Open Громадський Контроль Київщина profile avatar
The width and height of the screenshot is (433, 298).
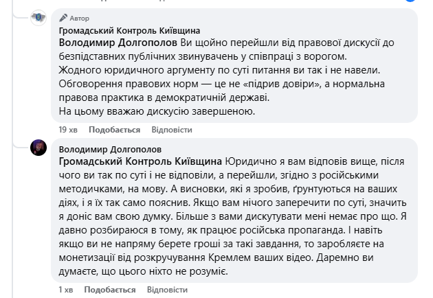coord(38,18)
